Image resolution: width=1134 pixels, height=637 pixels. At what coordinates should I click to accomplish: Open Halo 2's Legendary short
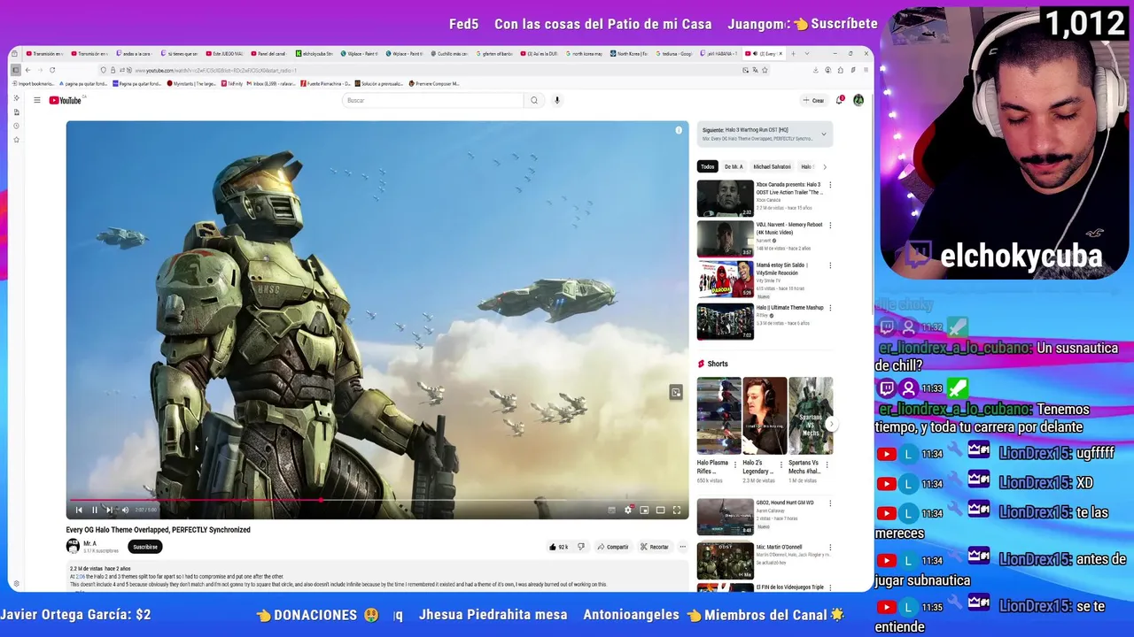click(765, 416)
